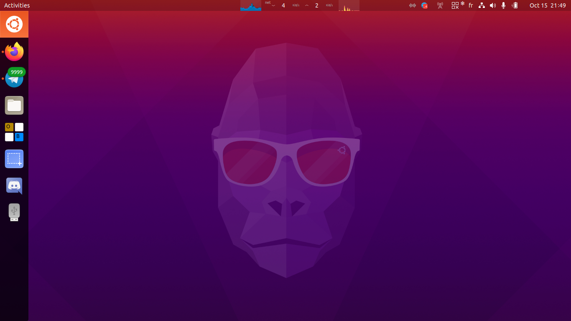Open the battery status indicator
The height and width of the screenshot is (321, 571).
(515, 5)
